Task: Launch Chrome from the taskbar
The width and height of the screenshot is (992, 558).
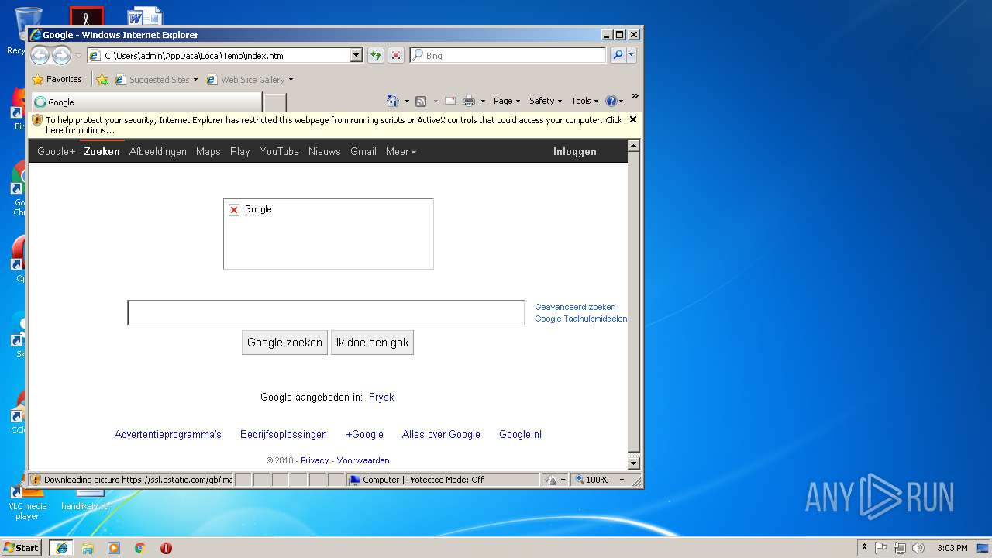Action: click(x=139, y=548)
